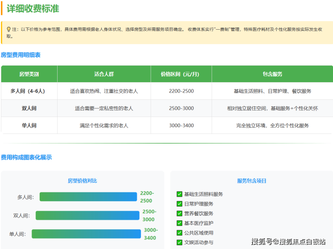Select the 双人间 row label in table
This screenshot has height=249, width=333.
pyautogui.click(x=29, y=108)
